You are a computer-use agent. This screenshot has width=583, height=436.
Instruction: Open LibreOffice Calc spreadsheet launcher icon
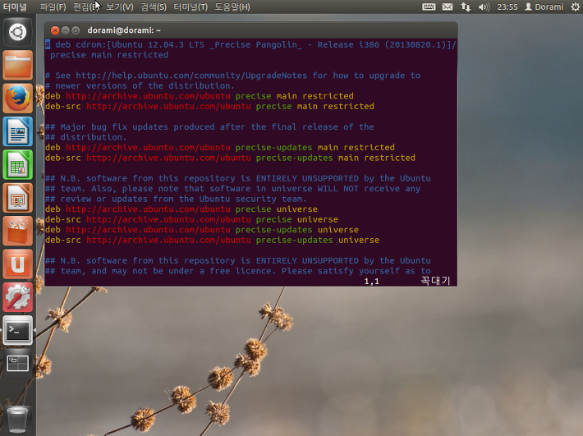click(x=17, y=165)
